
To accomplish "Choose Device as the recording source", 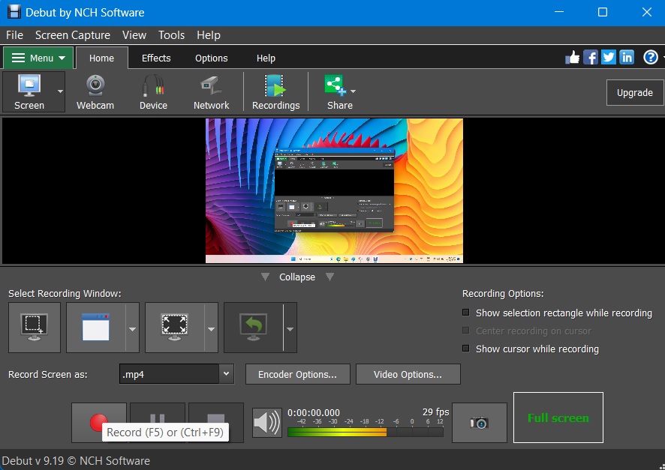I will coord(153,90).
